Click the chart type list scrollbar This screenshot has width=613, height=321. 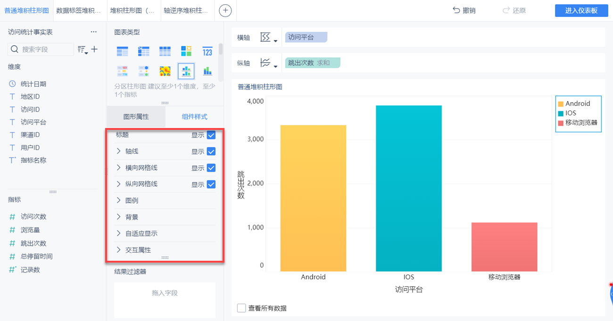pos(221,49)
